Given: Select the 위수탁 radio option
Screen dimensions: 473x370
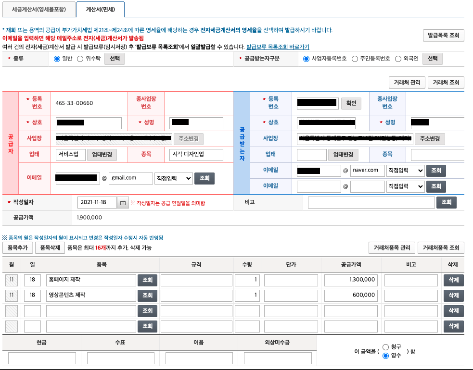Looking at the screenshot, I should pyautogui.click(x=81, y=59).
